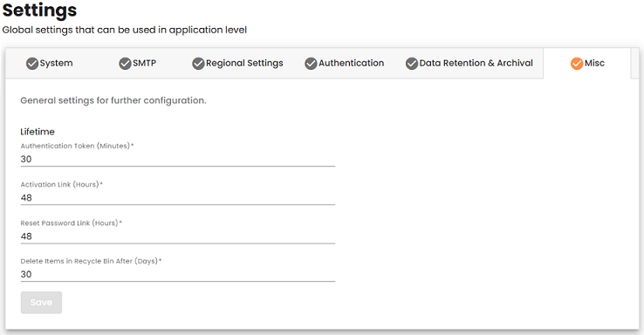
Task: Click the Reset Password Link hours field
Action: point(178,236)
